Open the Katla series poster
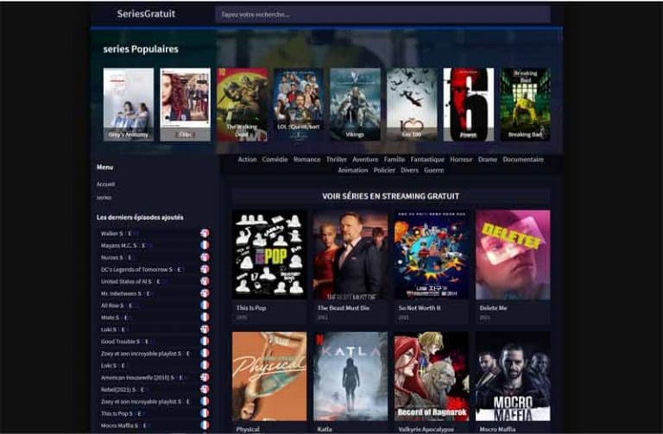663x434 pixels. (350, 375)
